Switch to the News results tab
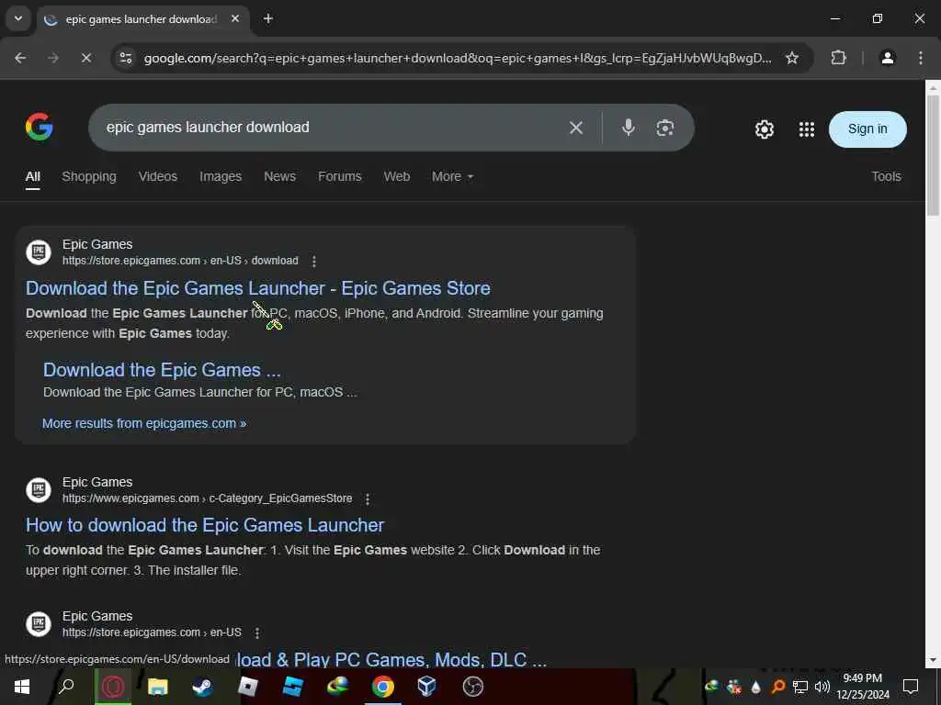 click(279, 177)
